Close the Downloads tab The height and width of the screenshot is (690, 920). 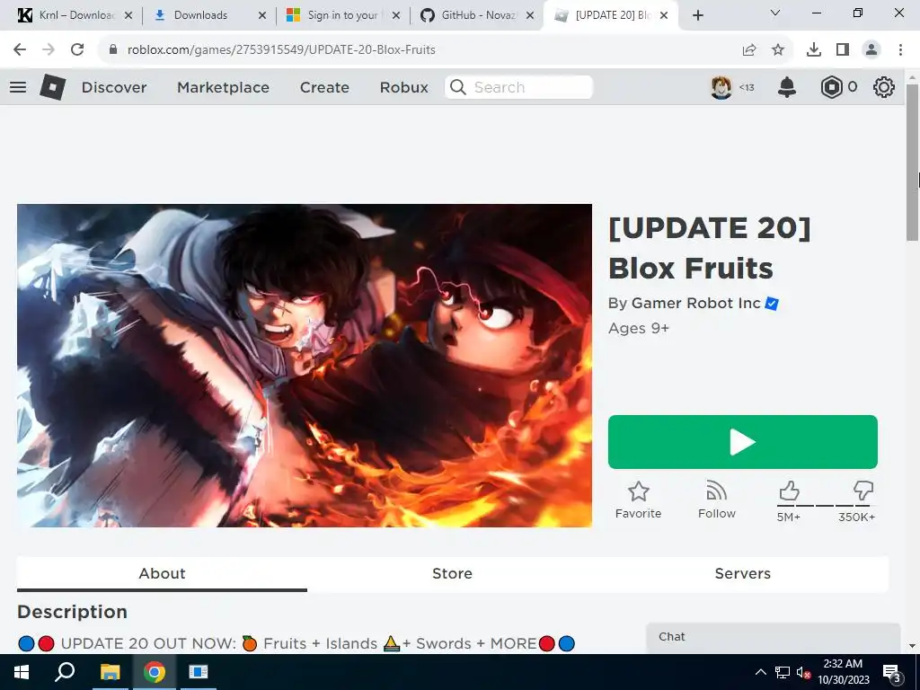pos(262,16)
